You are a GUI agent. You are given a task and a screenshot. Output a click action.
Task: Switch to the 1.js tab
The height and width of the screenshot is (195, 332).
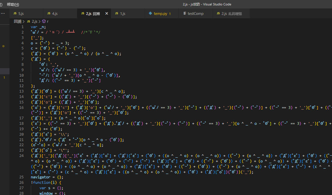pyautogui.click(x=128, y=13)
